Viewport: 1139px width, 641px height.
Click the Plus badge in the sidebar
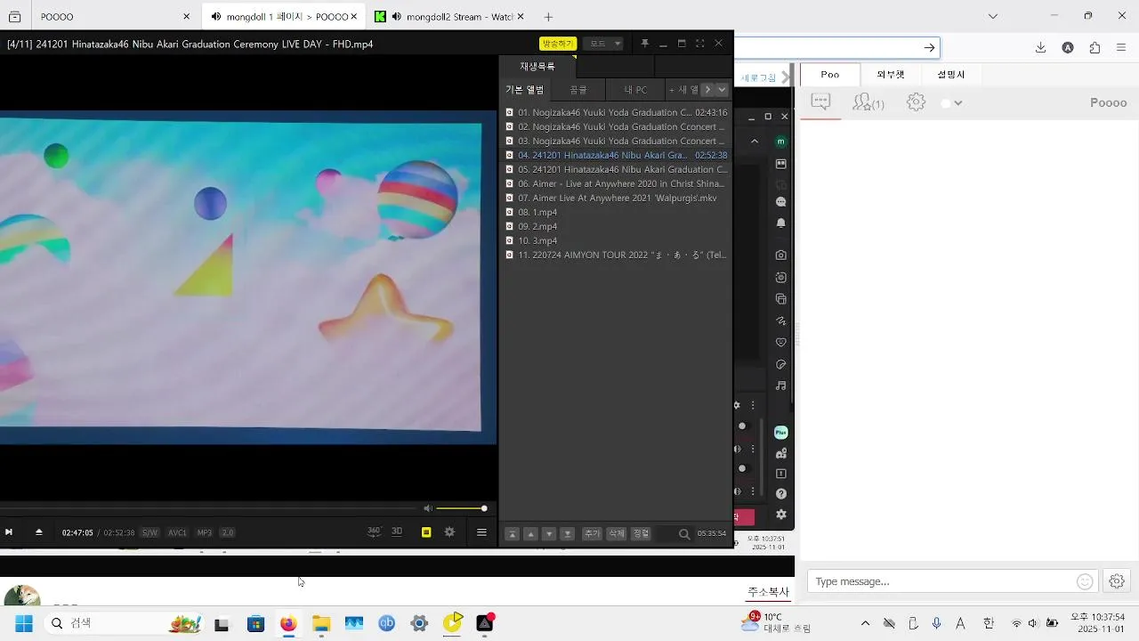pos(780,433)
